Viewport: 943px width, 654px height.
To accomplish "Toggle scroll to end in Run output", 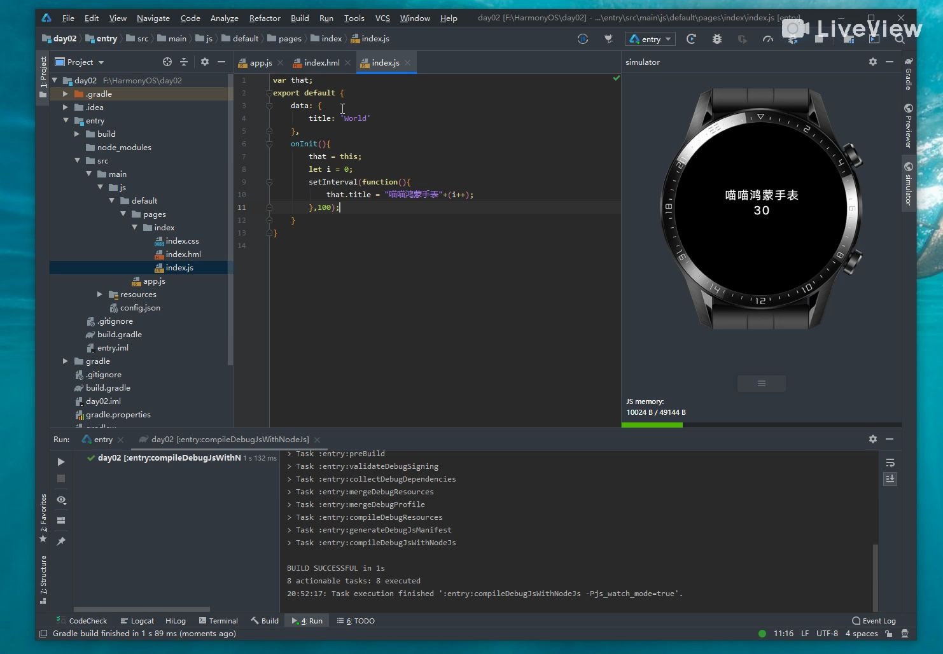I will tap(890, 479).
